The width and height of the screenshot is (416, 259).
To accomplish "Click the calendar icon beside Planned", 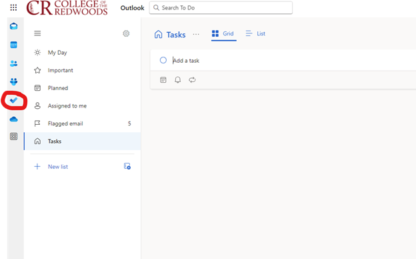I will tap(37, 88).
